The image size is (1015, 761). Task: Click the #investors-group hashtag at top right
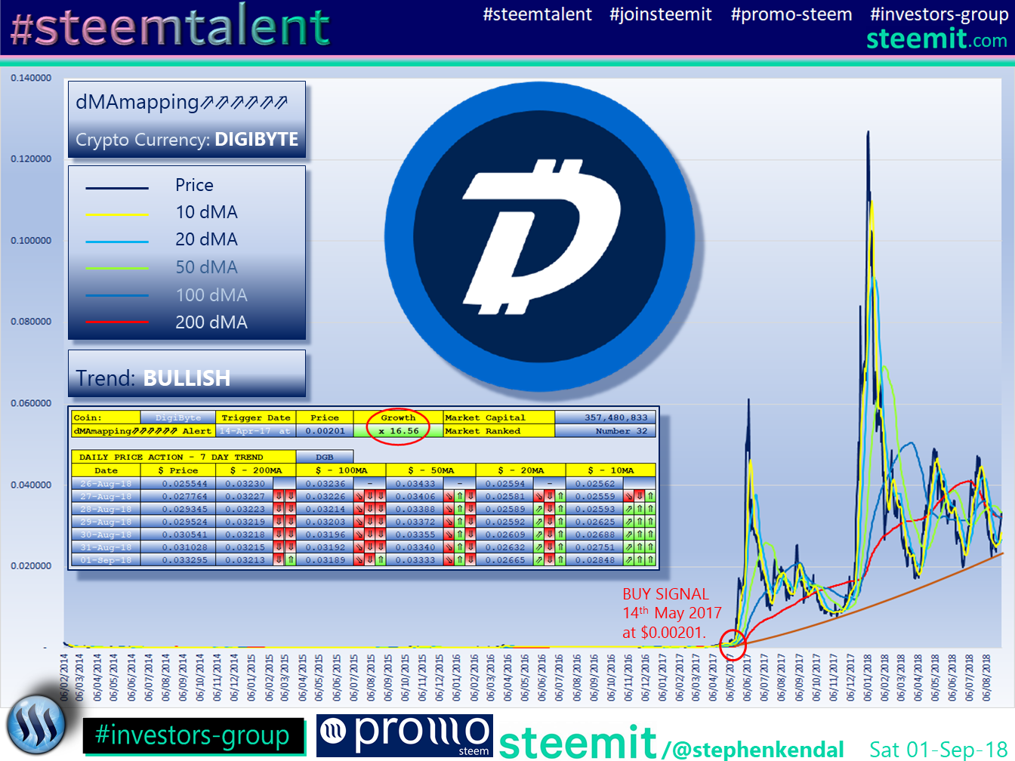click(x=939, y=14)
